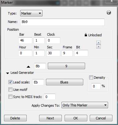Decrease position with the down stepper arrow
This screenshot has width=118, height=125.
pyautogui.click(x=98, y=47)
